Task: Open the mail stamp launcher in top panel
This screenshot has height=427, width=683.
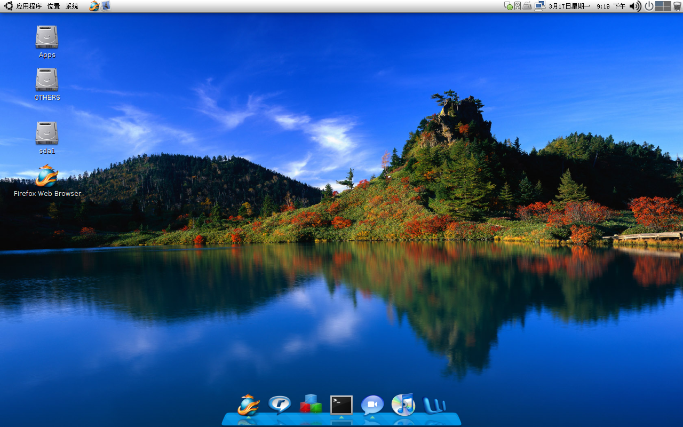Action: tap(106, 6)
